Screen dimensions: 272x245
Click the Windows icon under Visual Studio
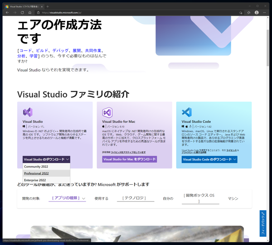24,126
